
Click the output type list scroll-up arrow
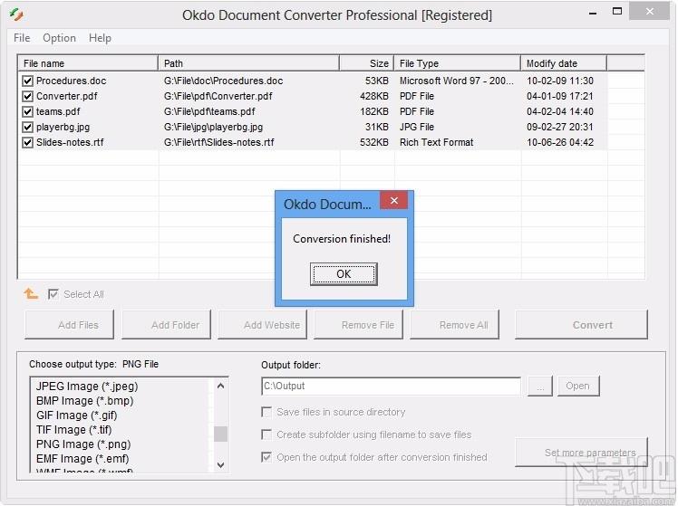coord(220,386)
